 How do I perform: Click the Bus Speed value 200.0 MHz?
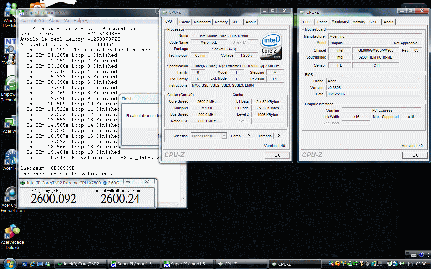[207, 115]
